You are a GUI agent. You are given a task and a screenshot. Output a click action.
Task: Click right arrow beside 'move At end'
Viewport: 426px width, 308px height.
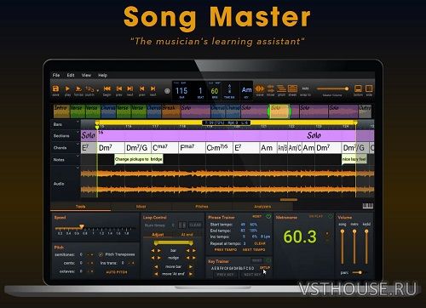click(191, 274)
